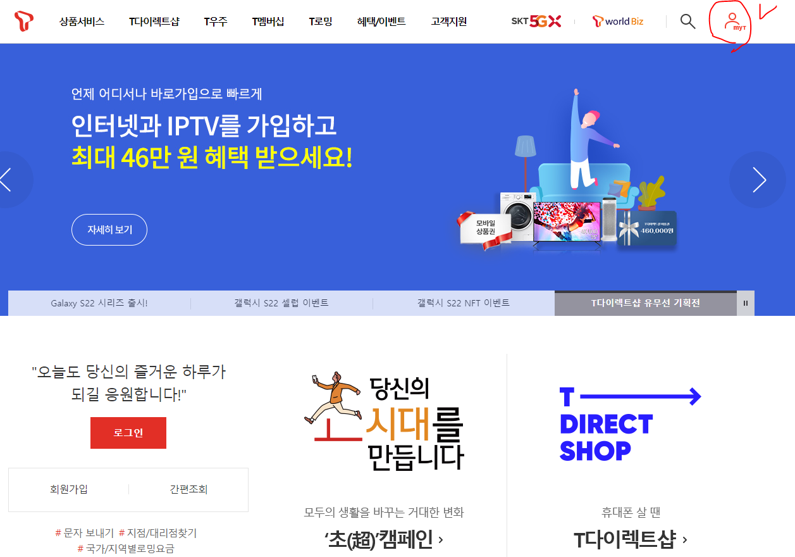Click the T DIRECT SHOP logo image
Image resolution: width=795 pixels, height=557 pixels.
[x=631, y=424]
